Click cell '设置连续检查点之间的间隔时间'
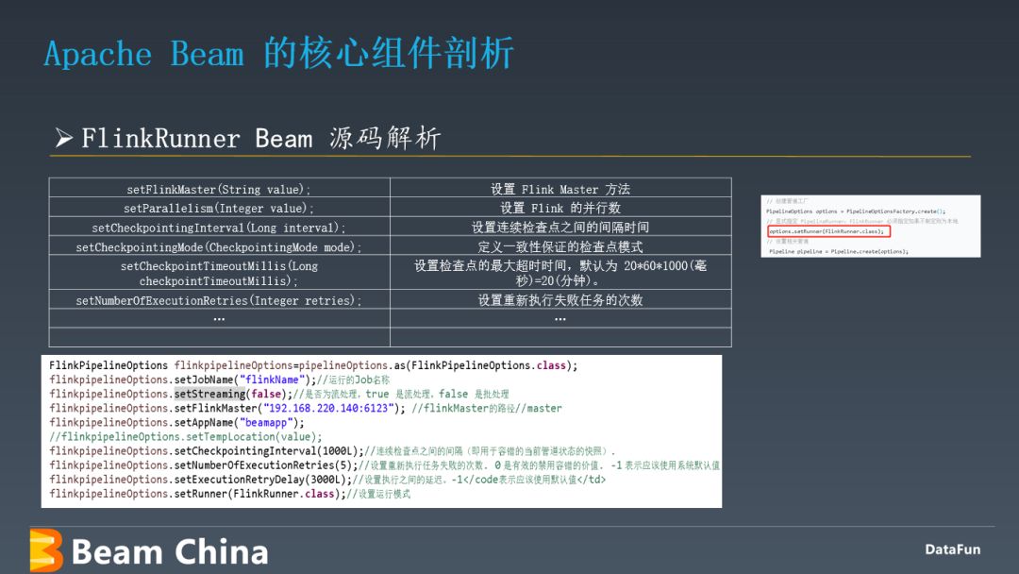 coord(560,228)
